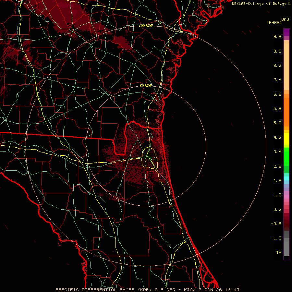Viewport: 292px width, 292px height.
Task: Pick the peach segment of color bar
Action: pyautogui.click(x=286, y=67)
